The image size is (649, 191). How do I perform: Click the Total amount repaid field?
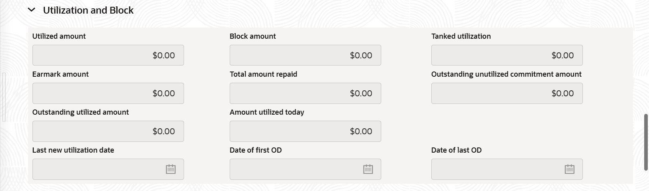(x=305, y=93)
